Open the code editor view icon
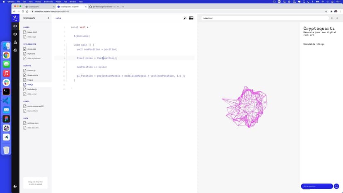Image resolution: width=343 pixels, height=193 pixels. [x=15, y=26]
